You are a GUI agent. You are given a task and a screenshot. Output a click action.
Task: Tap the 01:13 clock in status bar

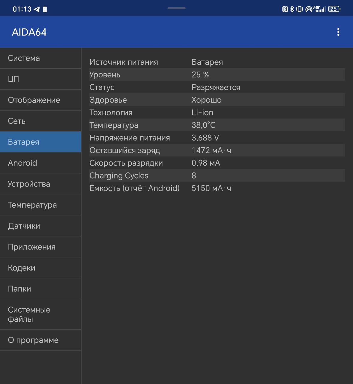(22, 9)
